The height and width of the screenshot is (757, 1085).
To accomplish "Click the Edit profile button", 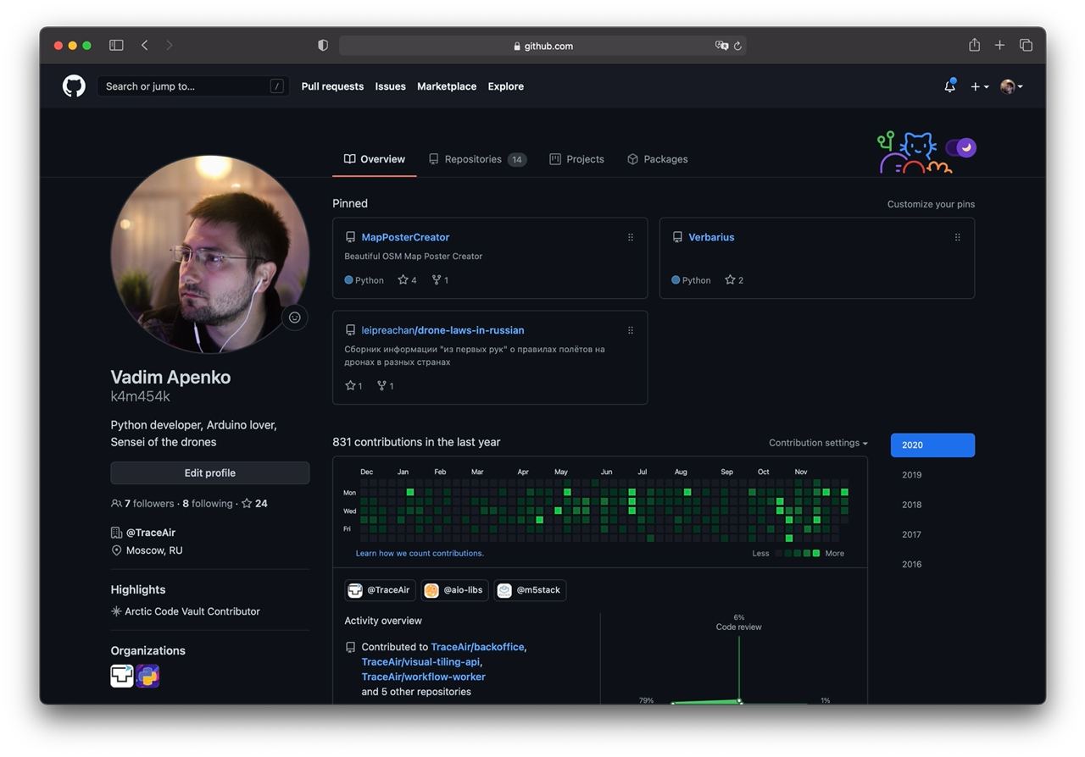I will 210,473.
